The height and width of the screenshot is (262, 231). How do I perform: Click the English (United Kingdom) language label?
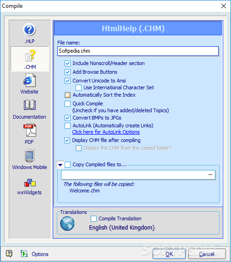pos(121,228)
